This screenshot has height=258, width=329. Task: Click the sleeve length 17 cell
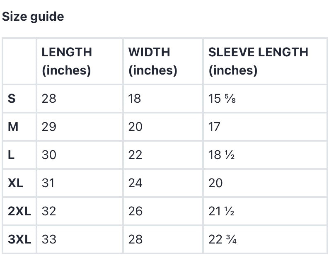pos(215,127)
